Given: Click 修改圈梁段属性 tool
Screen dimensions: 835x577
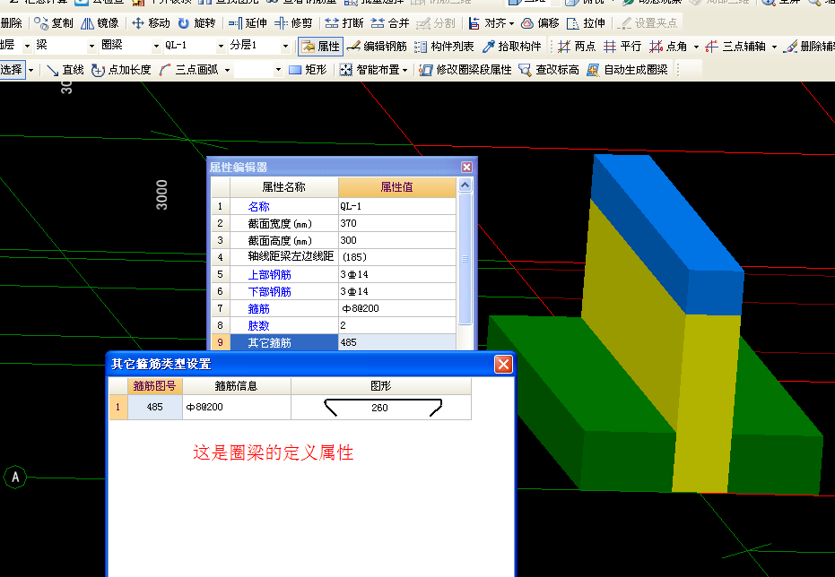Looking at the screenshot, I should (x=465, y=70).
